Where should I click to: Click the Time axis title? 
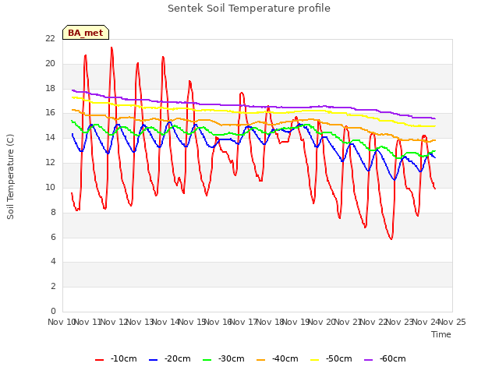pyautogui.click(x=441, y=334)
